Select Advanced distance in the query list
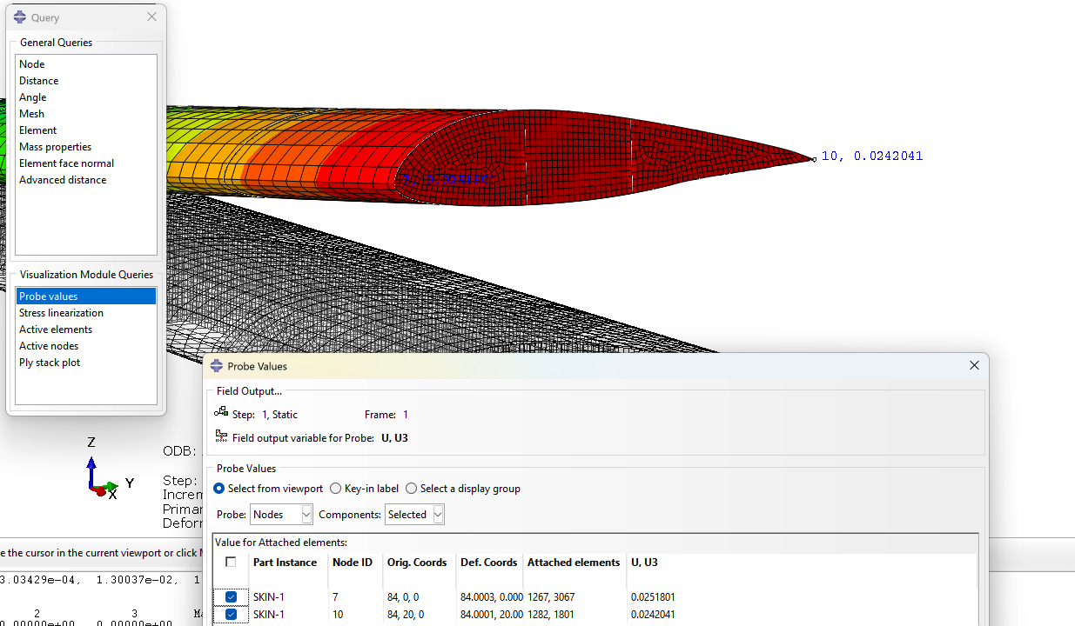Image resolution: width=1075 pixels, height=626 pixels. tap(63, 180)
